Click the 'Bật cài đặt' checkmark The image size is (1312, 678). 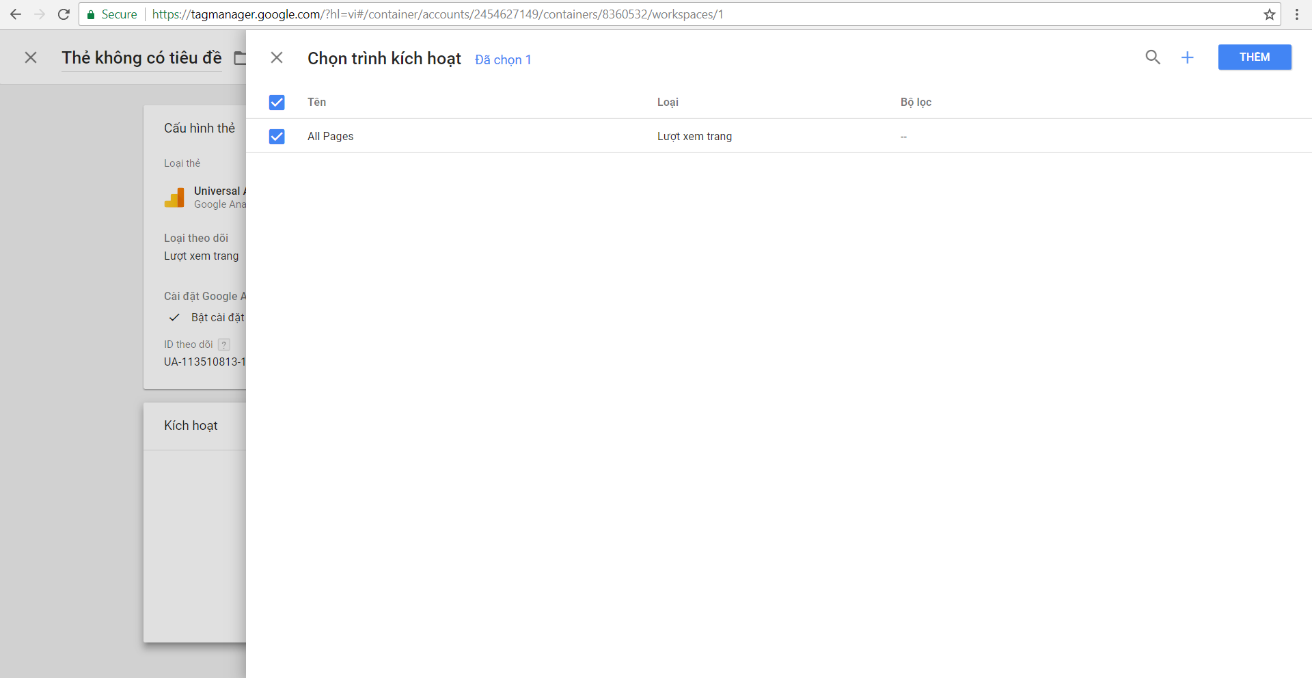(174, 318)
